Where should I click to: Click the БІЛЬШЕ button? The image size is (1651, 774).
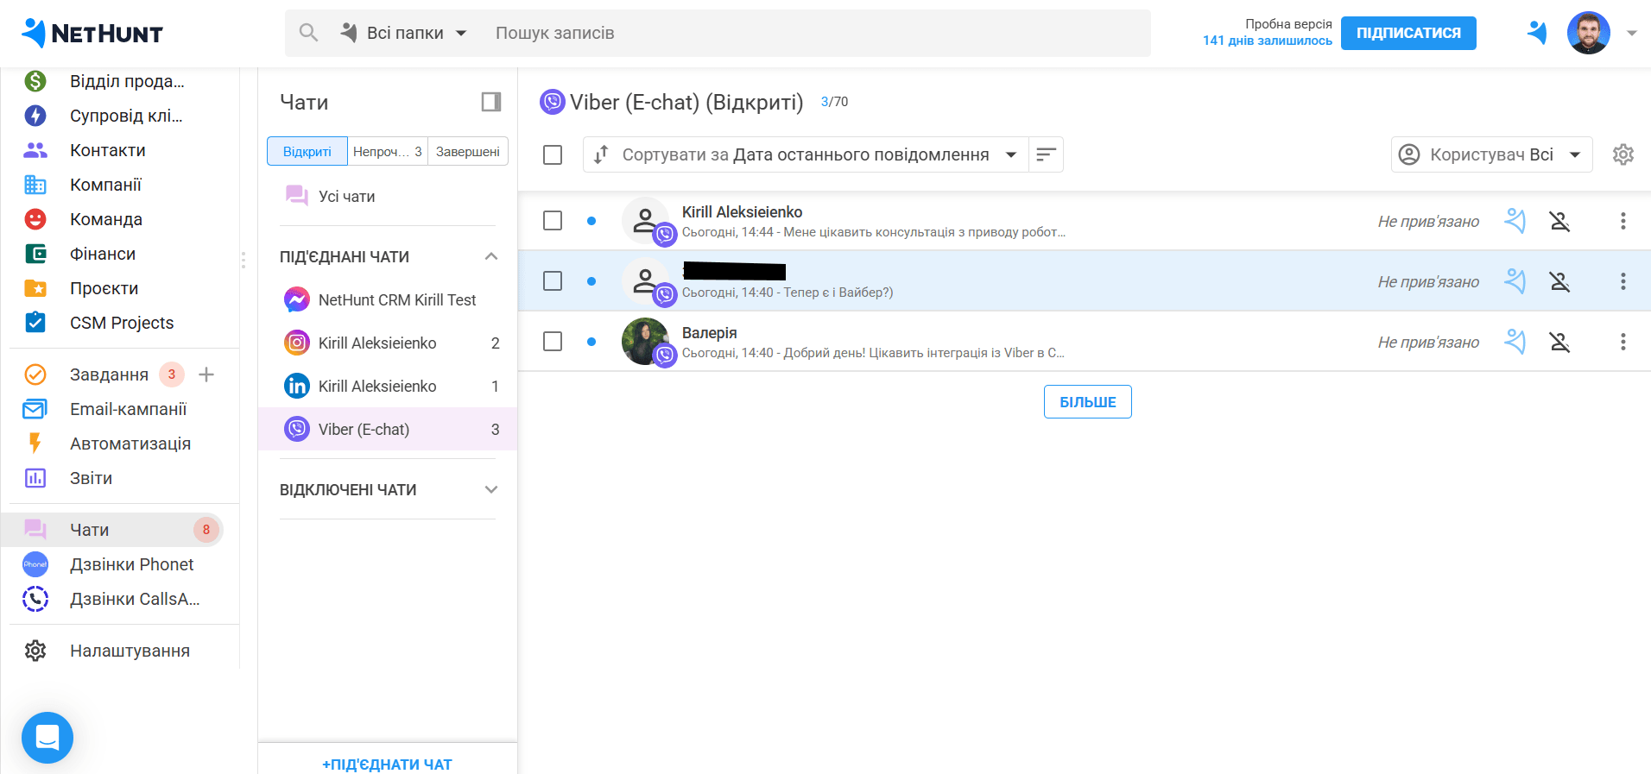(1088, 401)
